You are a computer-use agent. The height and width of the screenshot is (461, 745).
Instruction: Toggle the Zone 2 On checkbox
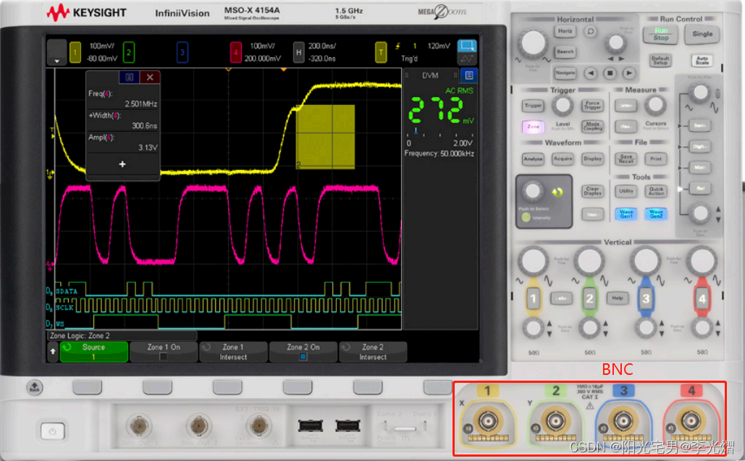click(303, 357)
